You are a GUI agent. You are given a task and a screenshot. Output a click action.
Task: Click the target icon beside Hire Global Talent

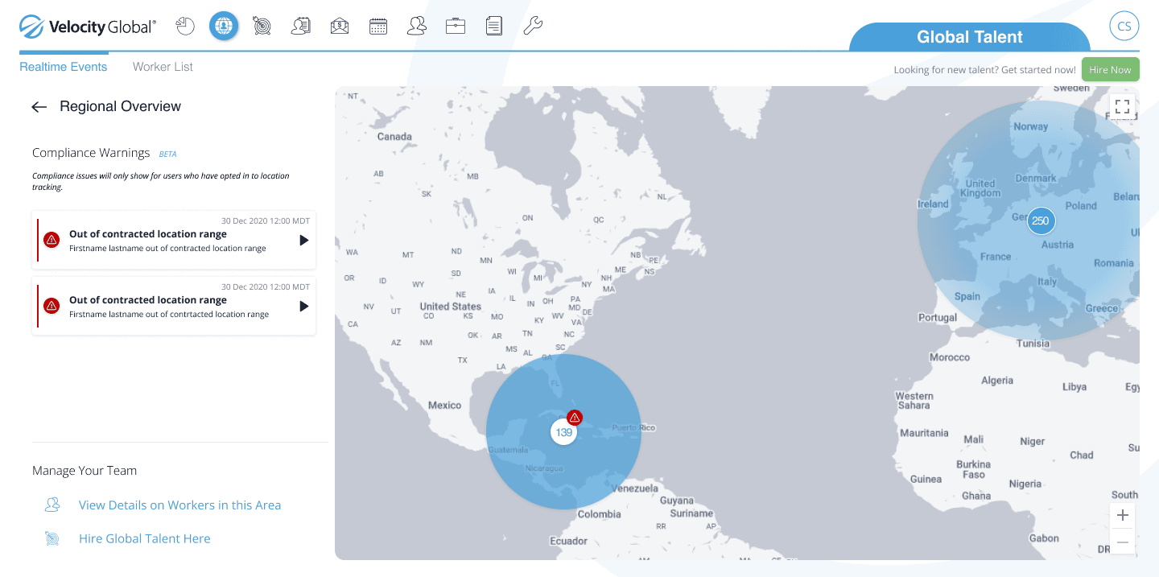tap(52, 538)
